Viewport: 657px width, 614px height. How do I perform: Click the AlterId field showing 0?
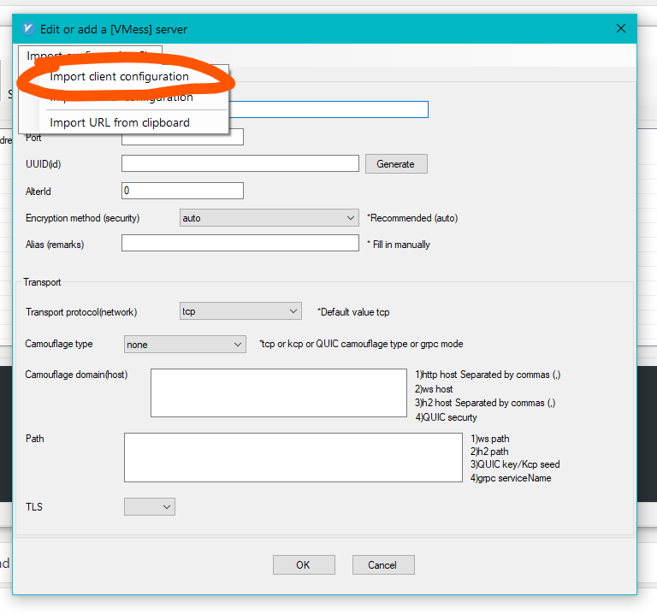pyautogui.click(x=182, y=191)
